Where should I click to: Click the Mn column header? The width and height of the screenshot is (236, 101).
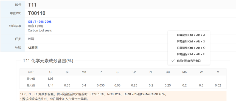click(x=84, y=72)
